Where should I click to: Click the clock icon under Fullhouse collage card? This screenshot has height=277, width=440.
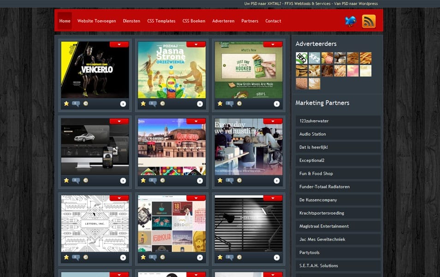click(x=162, y=257)
